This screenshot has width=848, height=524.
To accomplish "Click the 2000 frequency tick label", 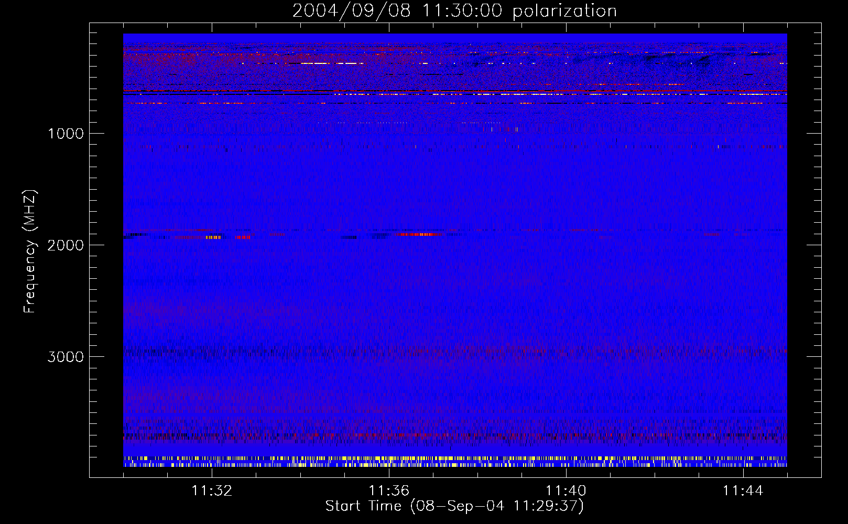I will [x=66, y=245].
